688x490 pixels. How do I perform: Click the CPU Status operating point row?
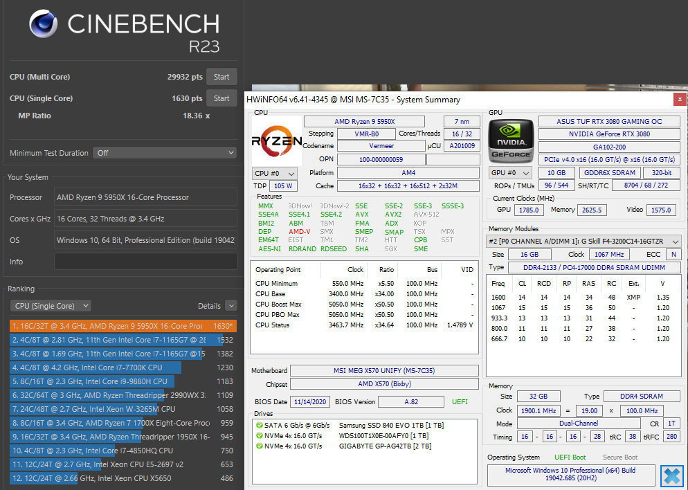(x=364, y=325)
